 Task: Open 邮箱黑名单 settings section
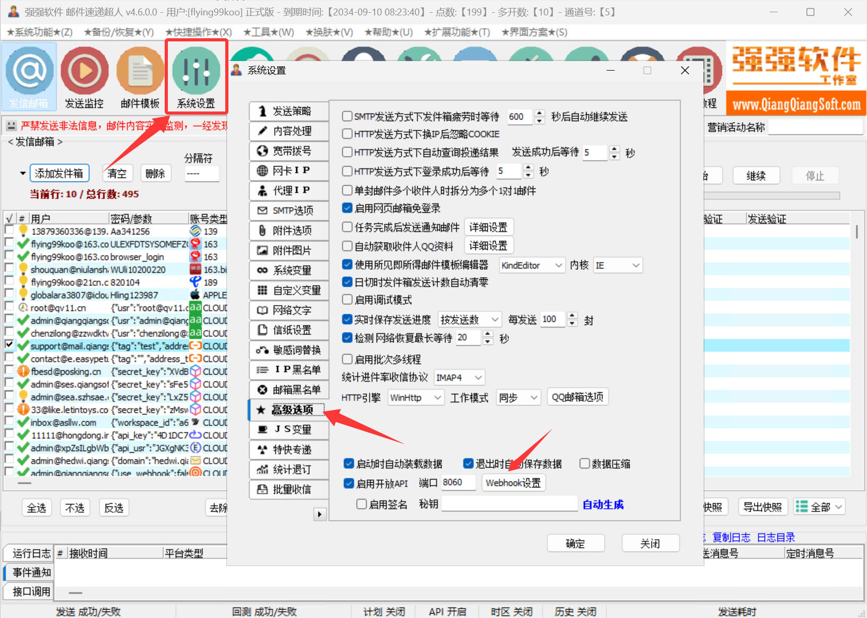(289, 390)
